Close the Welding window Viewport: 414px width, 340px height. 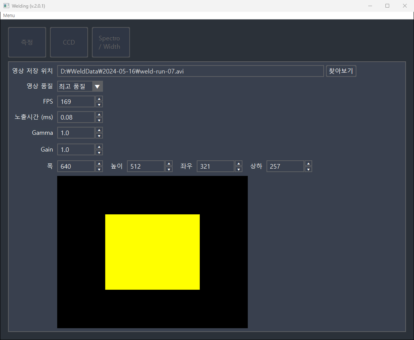[x=405, y=6]
